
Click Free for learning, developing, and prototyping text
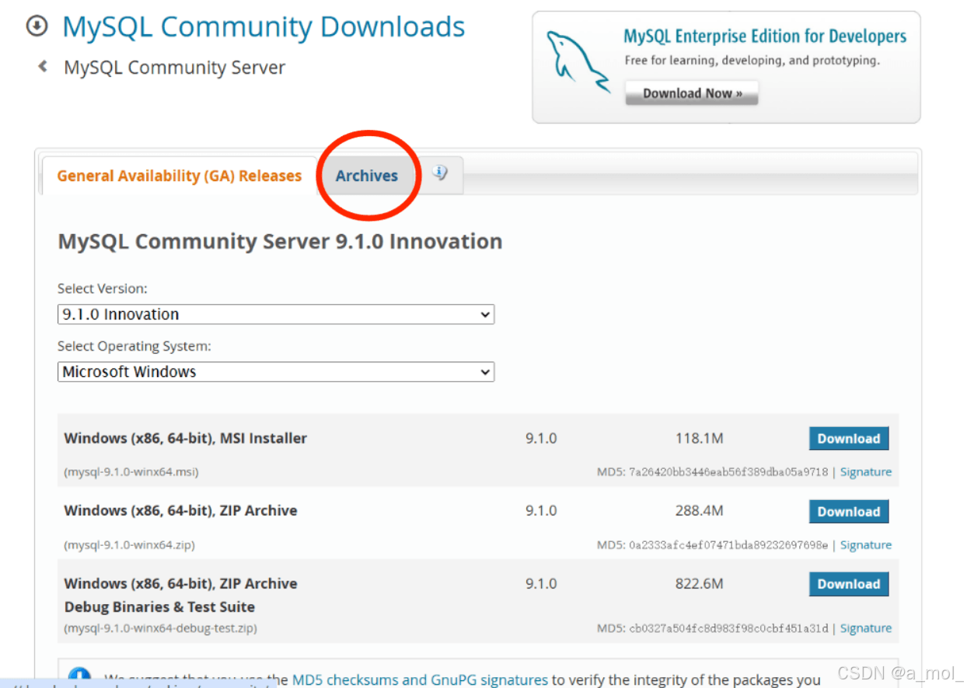[752, 61]
